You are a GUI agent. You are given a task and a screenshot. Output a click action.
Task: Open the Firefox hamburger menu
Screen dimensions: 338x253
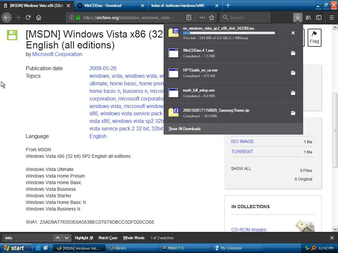(x=331, y=17)
